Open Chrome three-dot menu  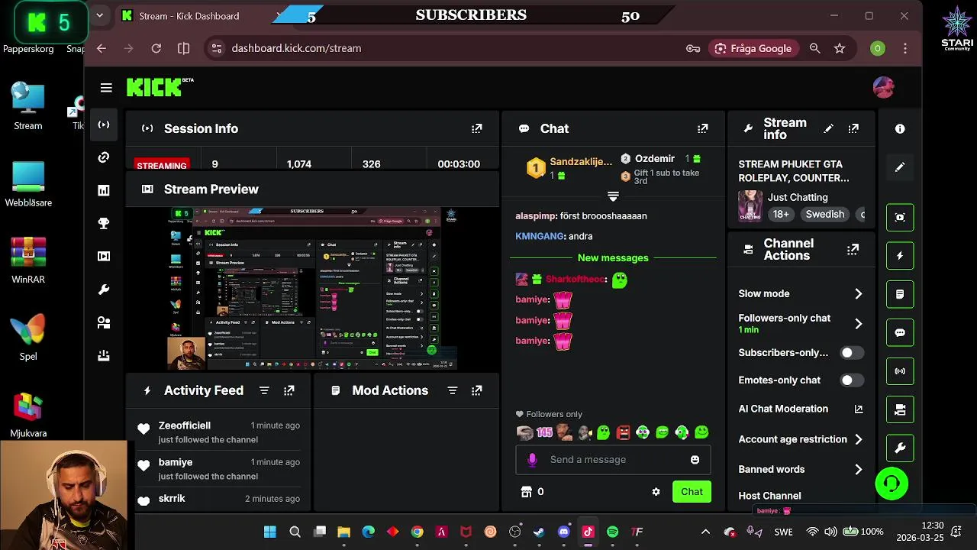pyautogui.click(x=905, y=48)
